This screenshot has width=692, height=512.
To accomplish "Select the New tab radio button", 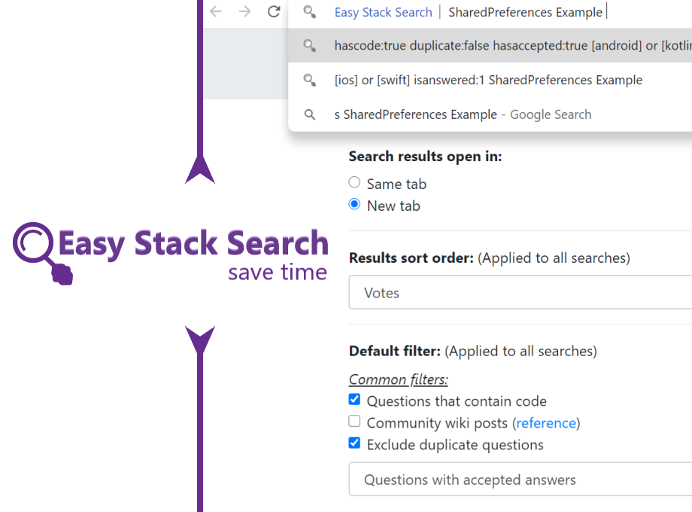I will coord(354,204).
